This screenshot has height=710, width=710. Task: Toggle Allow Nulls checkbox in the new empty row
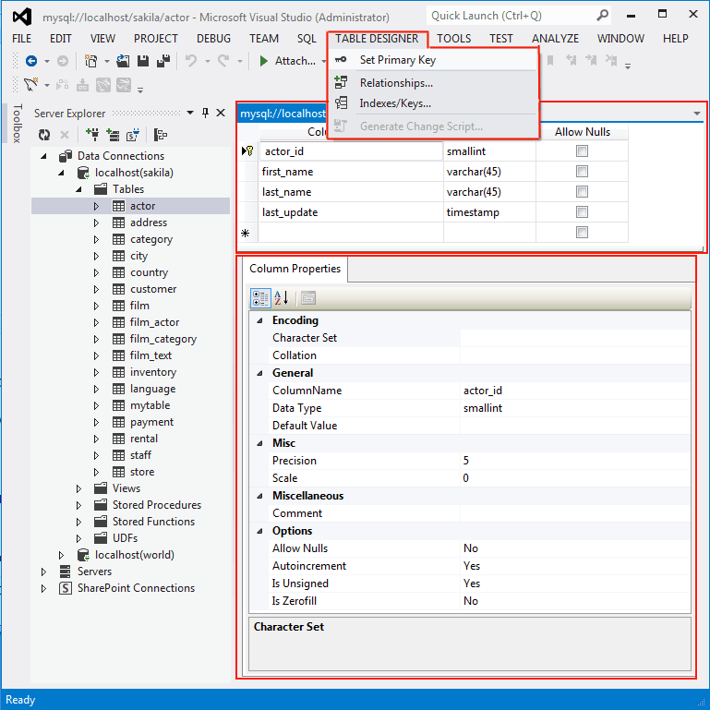[x=582, y=233]
